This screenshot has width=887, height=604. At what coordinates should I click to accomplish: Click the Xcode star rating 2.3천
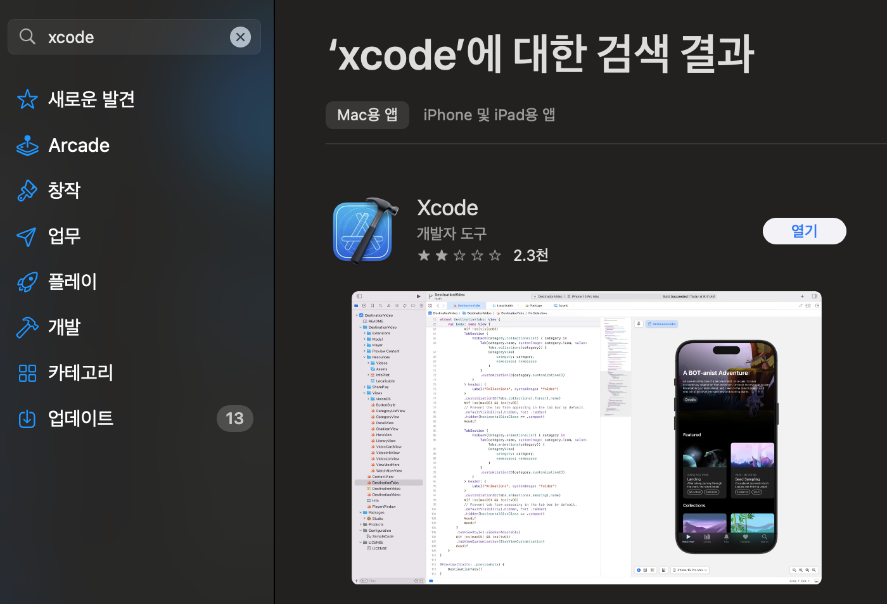(x=483, y=255)
